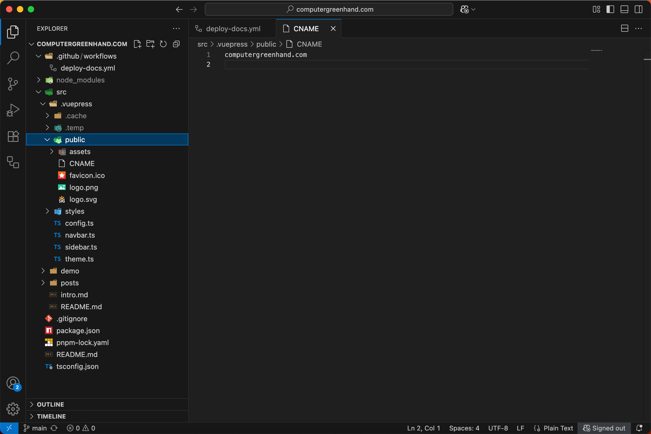Collapse all folders in explorer
Screen dimensions: 651x434
(176, 44)
